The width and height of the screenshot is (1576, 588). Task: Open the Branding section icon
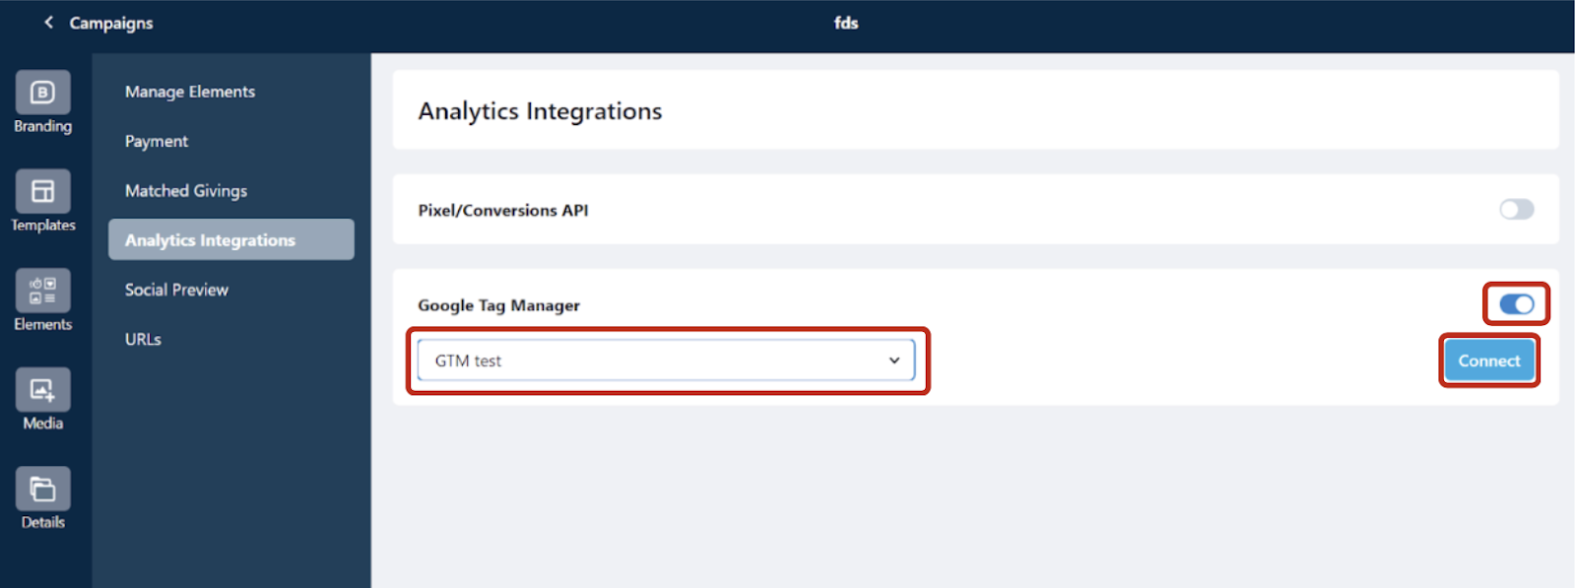pos(42,93)
